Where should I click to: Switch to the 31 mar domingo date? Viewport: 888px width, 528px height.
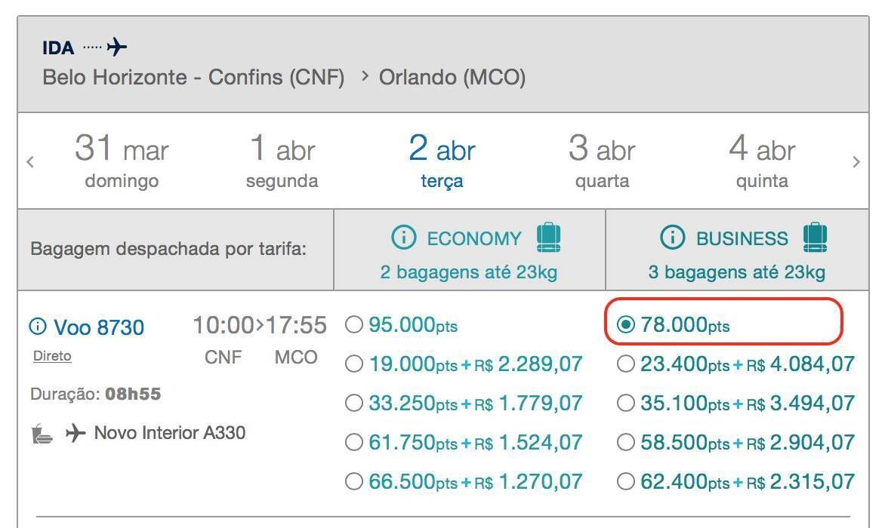pyautogui.click(x=122, y=161)
